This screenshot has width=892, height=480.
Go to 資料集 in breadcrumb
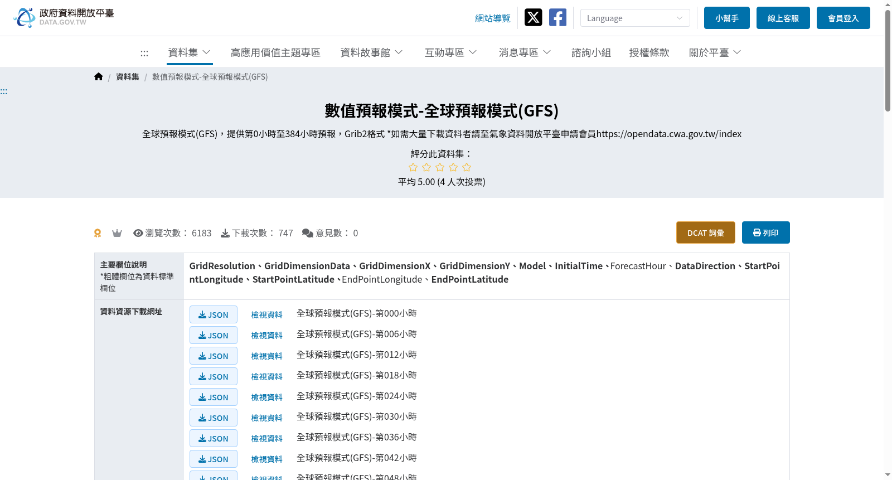click(128, 77)
